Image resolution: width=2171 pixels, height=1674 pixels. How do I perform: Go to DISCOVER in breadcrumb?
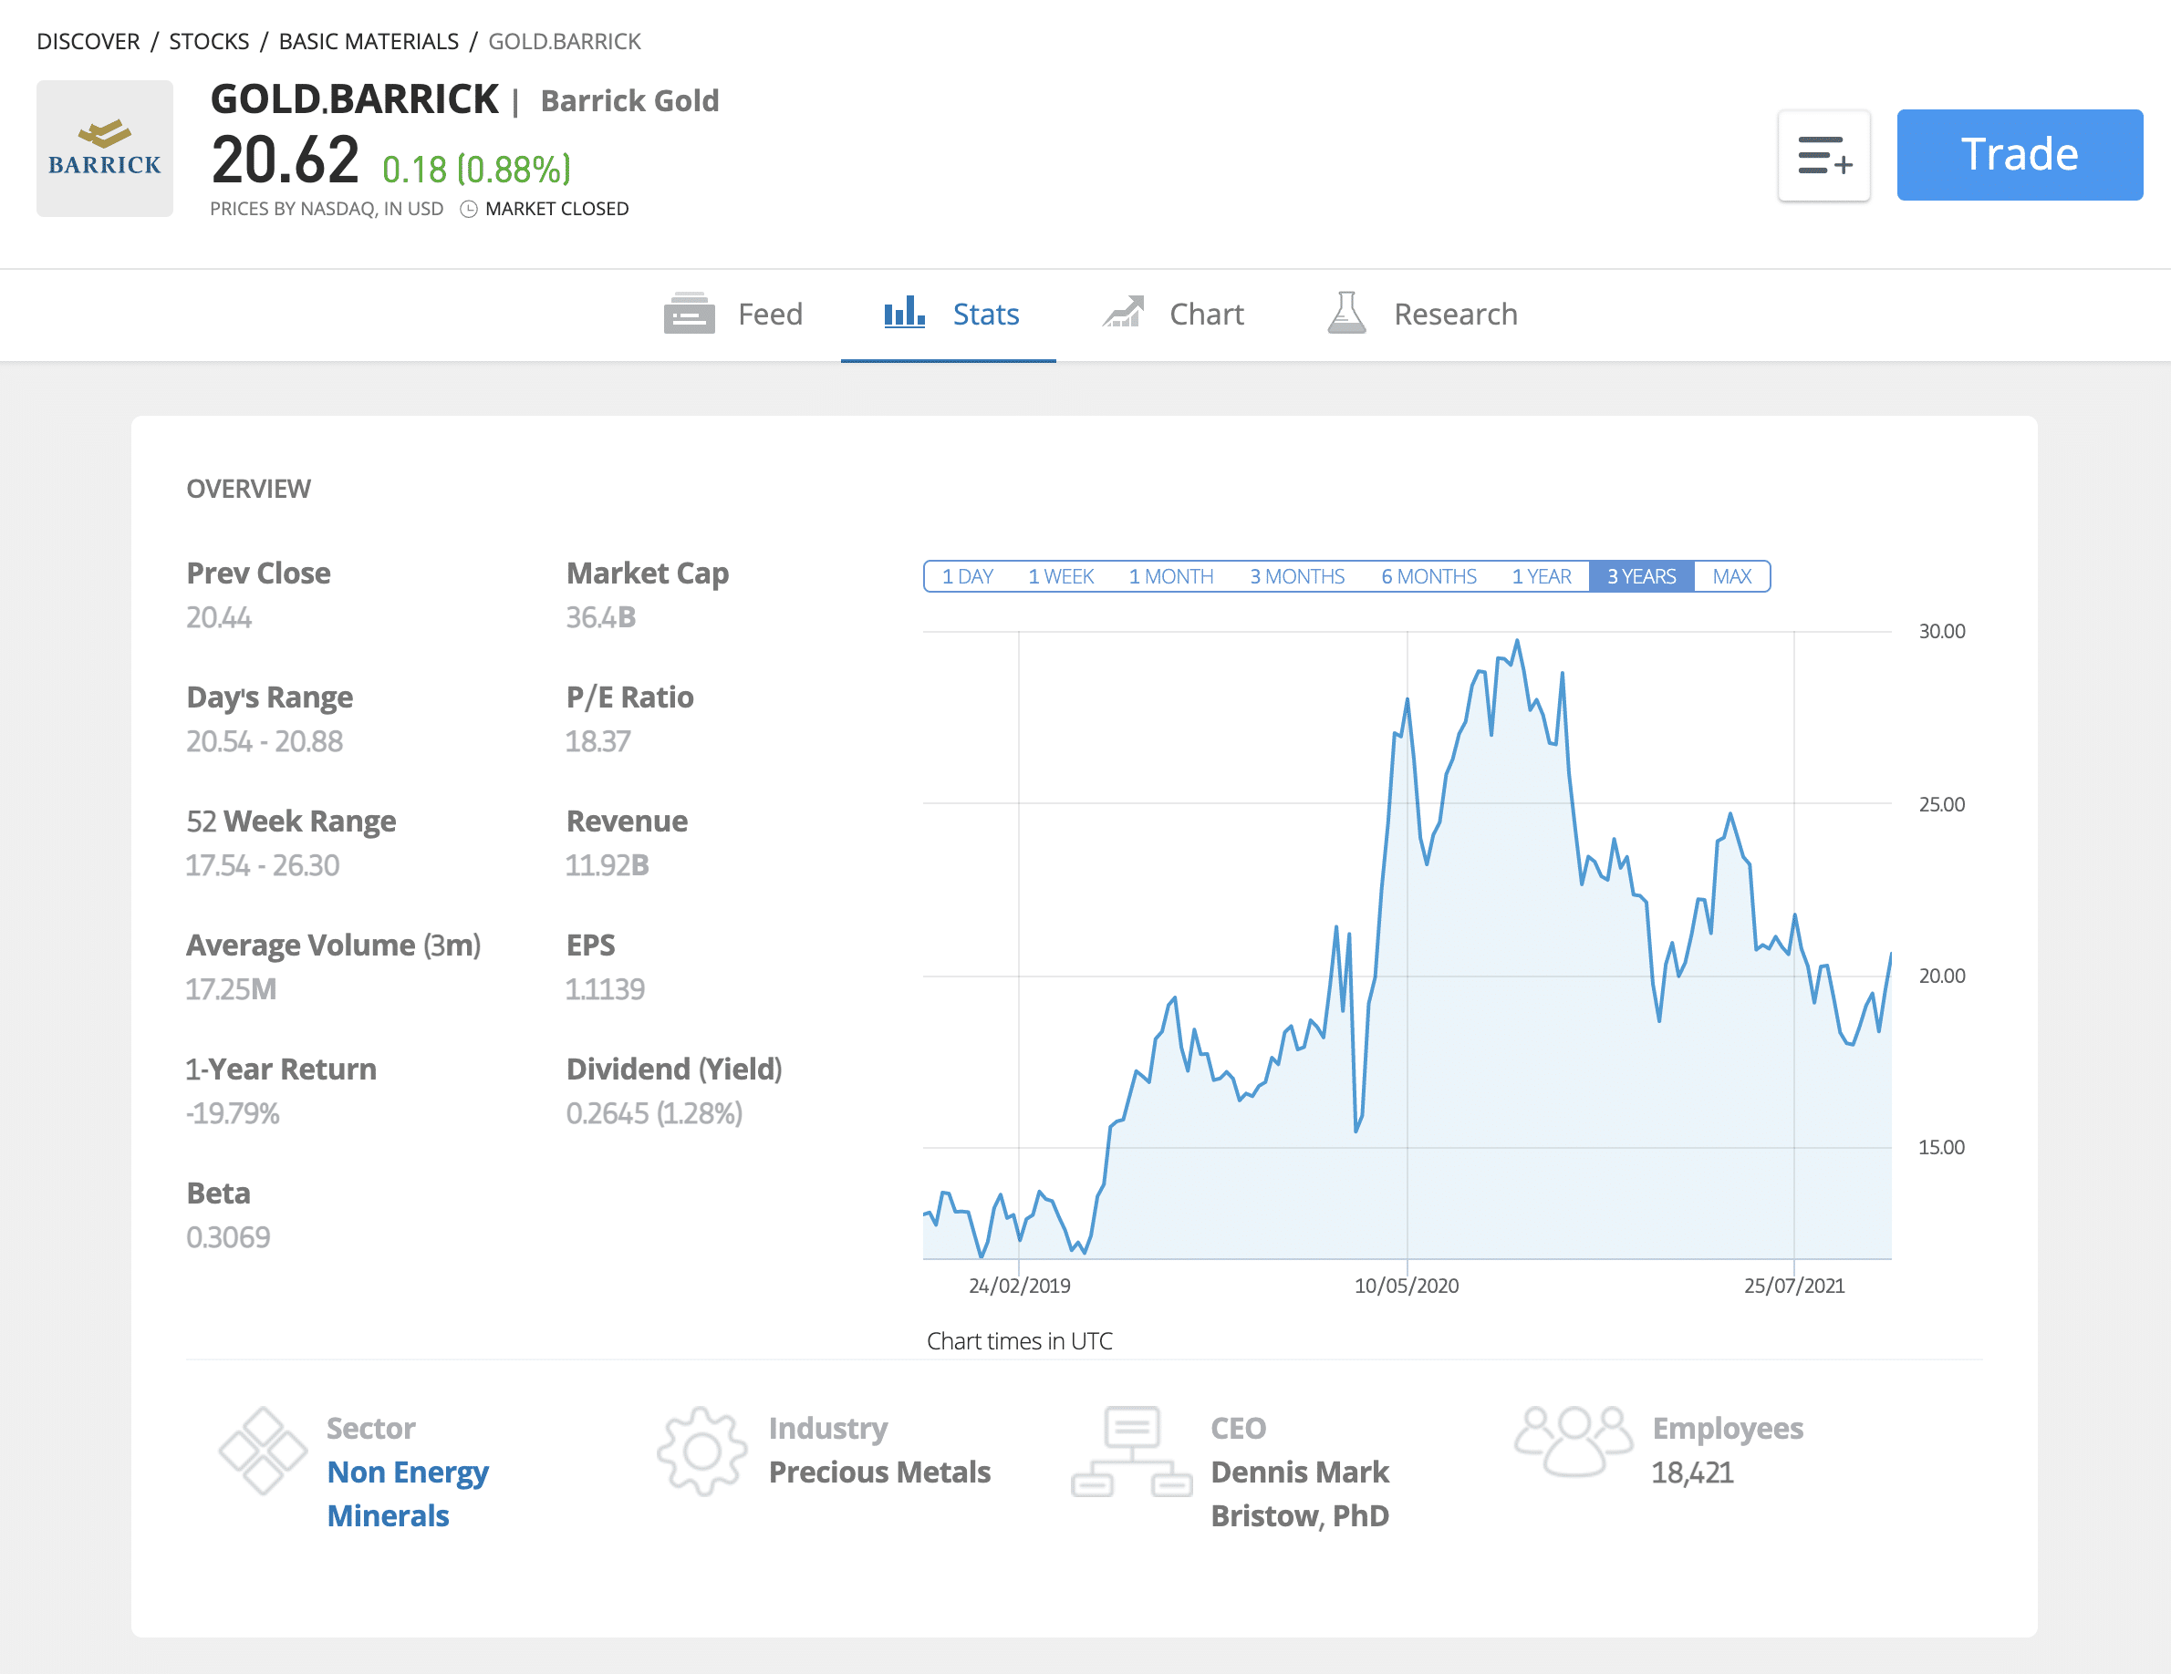[x=88, y=42]
